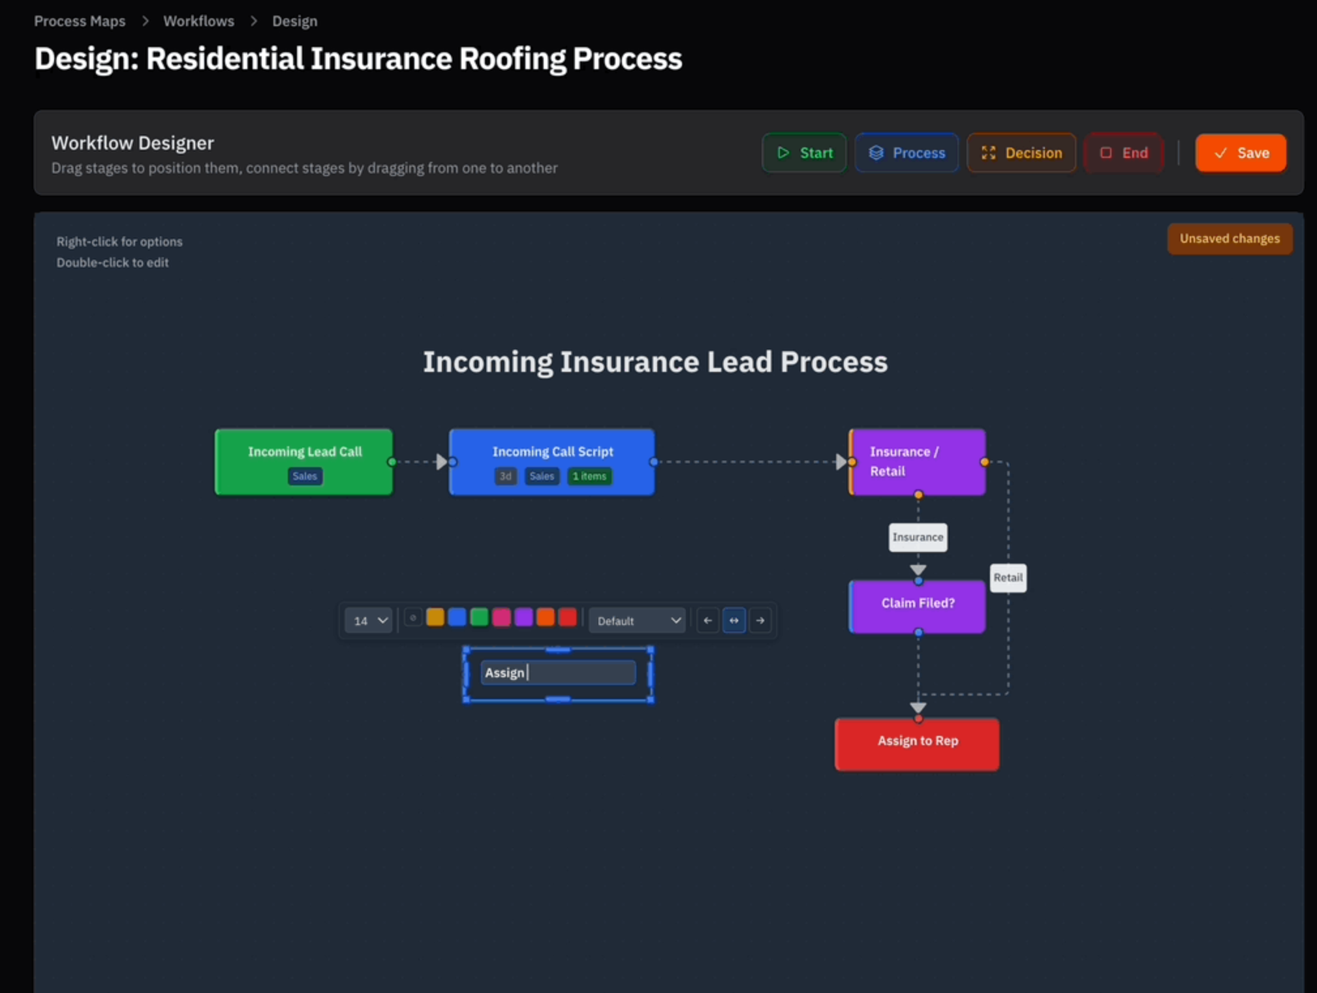Add a Start stage node

(x=804, y=153)
